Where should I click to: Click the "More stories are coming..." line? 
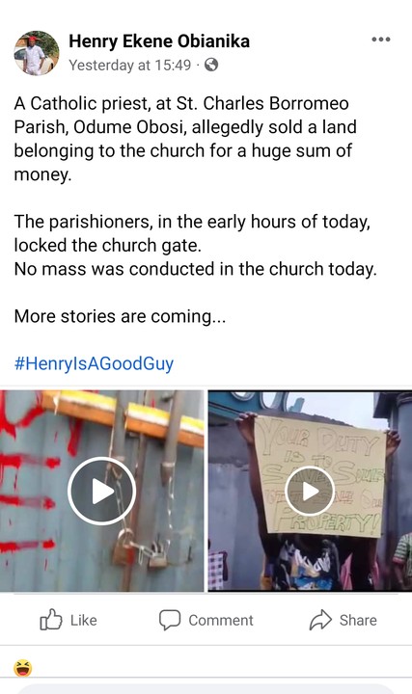(120, 316)
